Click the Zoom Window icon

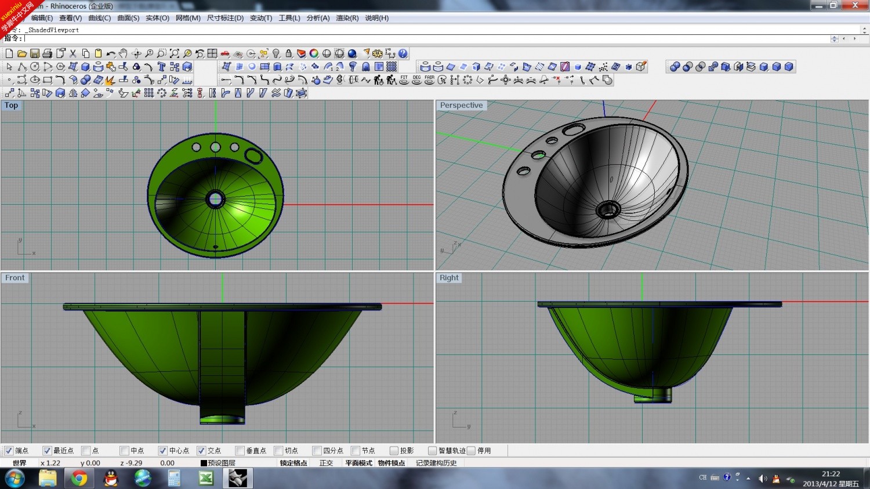pos(162,53)
